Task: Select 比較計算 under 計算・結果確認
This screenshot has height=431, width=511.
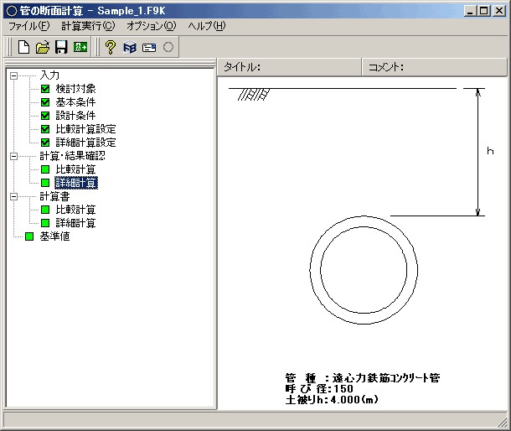Action: (x=75, y=169)
